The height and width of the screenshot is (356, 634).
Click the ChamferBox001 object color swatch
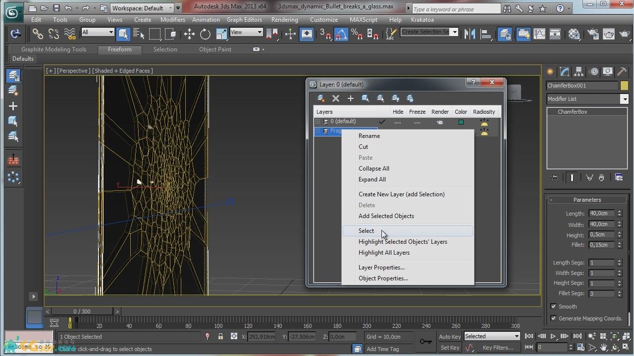pyautogui.click(x=624, y=86)
